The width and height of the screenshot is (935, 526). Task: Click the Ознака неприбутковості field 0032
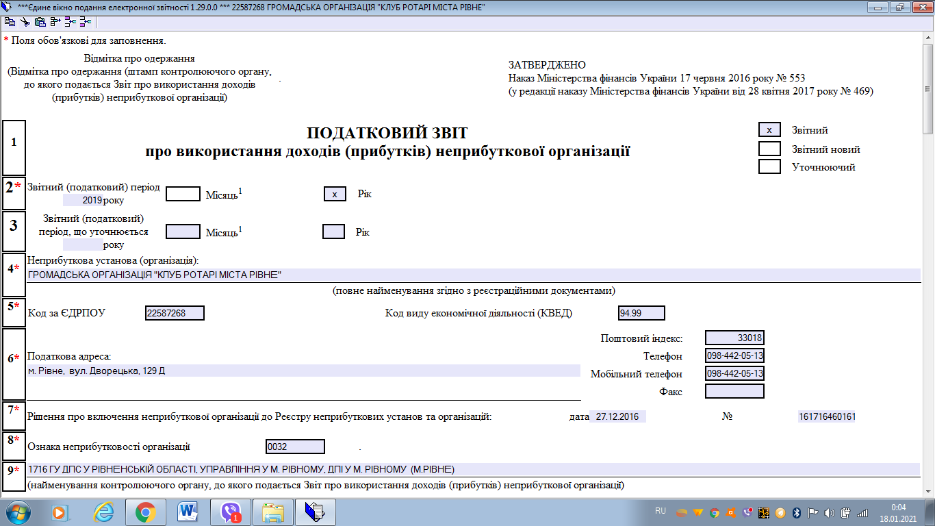pos(295,447)
